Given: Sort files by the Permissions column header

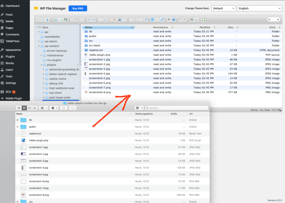Looking at the screenshot, I should 161,28.
